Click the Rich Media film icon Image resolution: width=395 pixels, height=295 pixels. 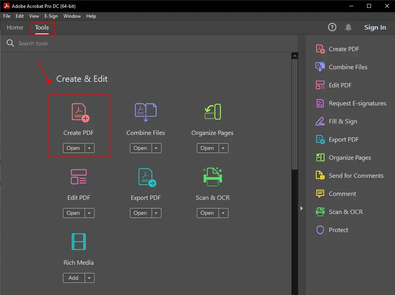click(x=79, y=242)
